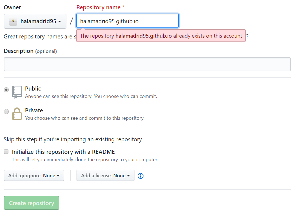Click the Public repository book icon
The width and height of the screenshot is (299, 213).
(17, 92)
